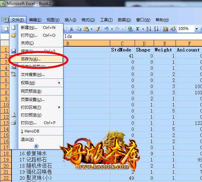Choose 新建(N) from the File menu

click(x=37, y=28)
